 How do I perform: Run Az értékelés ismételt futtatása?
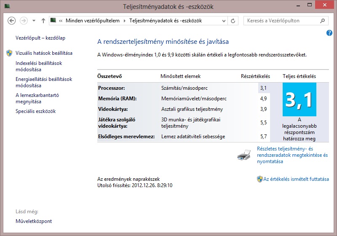point(296,179)
